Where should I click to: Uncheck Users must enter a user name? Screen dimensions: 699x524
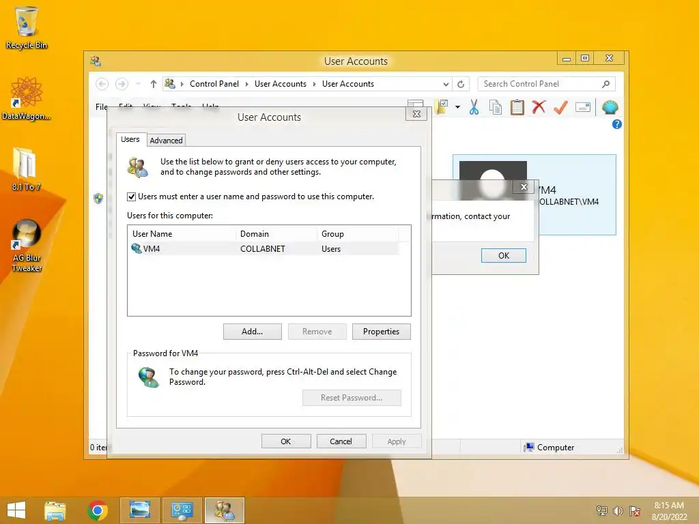pos(131,196)
